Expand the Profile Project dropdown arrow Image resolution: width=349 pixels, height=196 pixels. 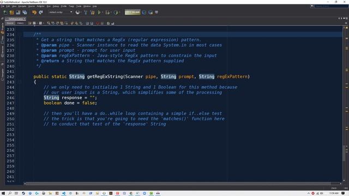119,13
